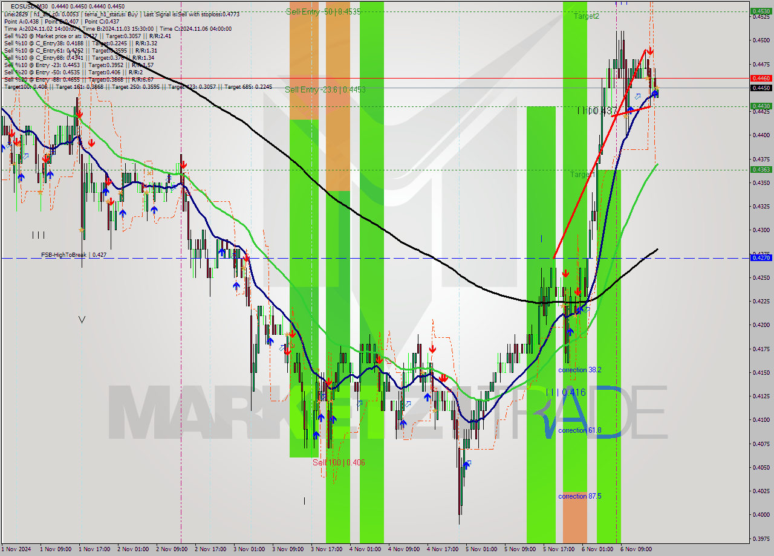Screen dimensions: 774x556
Task: Select the Target1 label
Action: point(583,174)
